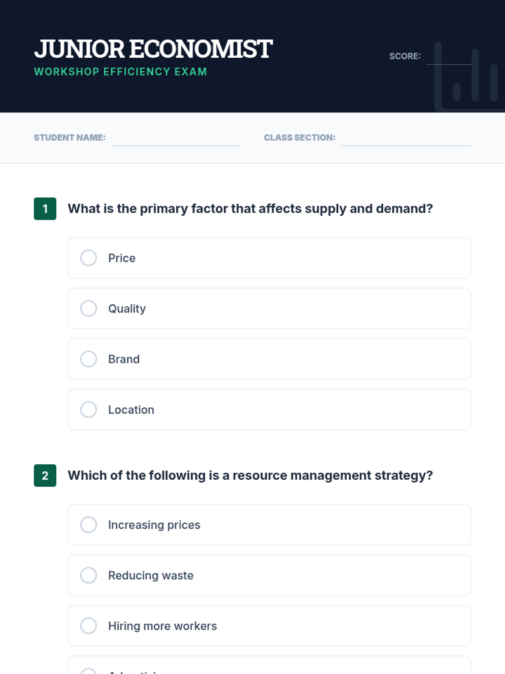
Task: Click the supply and demand question text
Action: (250, 209)
